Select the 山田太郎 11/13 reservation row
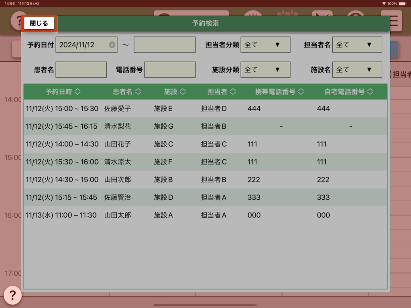 tap(205, 215)
